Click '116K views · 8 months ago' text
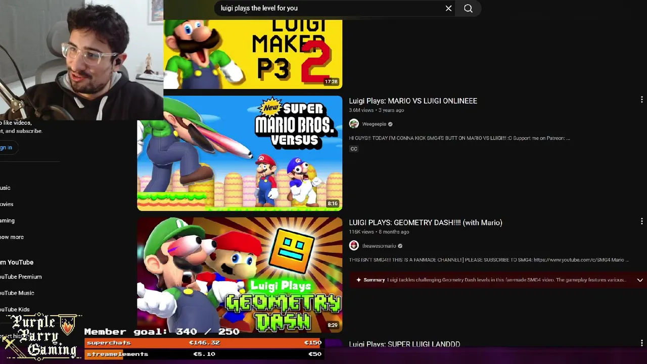This screenshot has height=364, width=647. (x=379, y=232)
